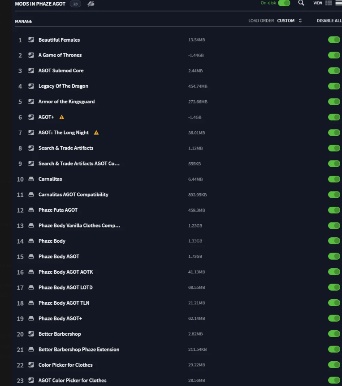Click the load order sort arrows
342x386 pixels.
[300, 21]
